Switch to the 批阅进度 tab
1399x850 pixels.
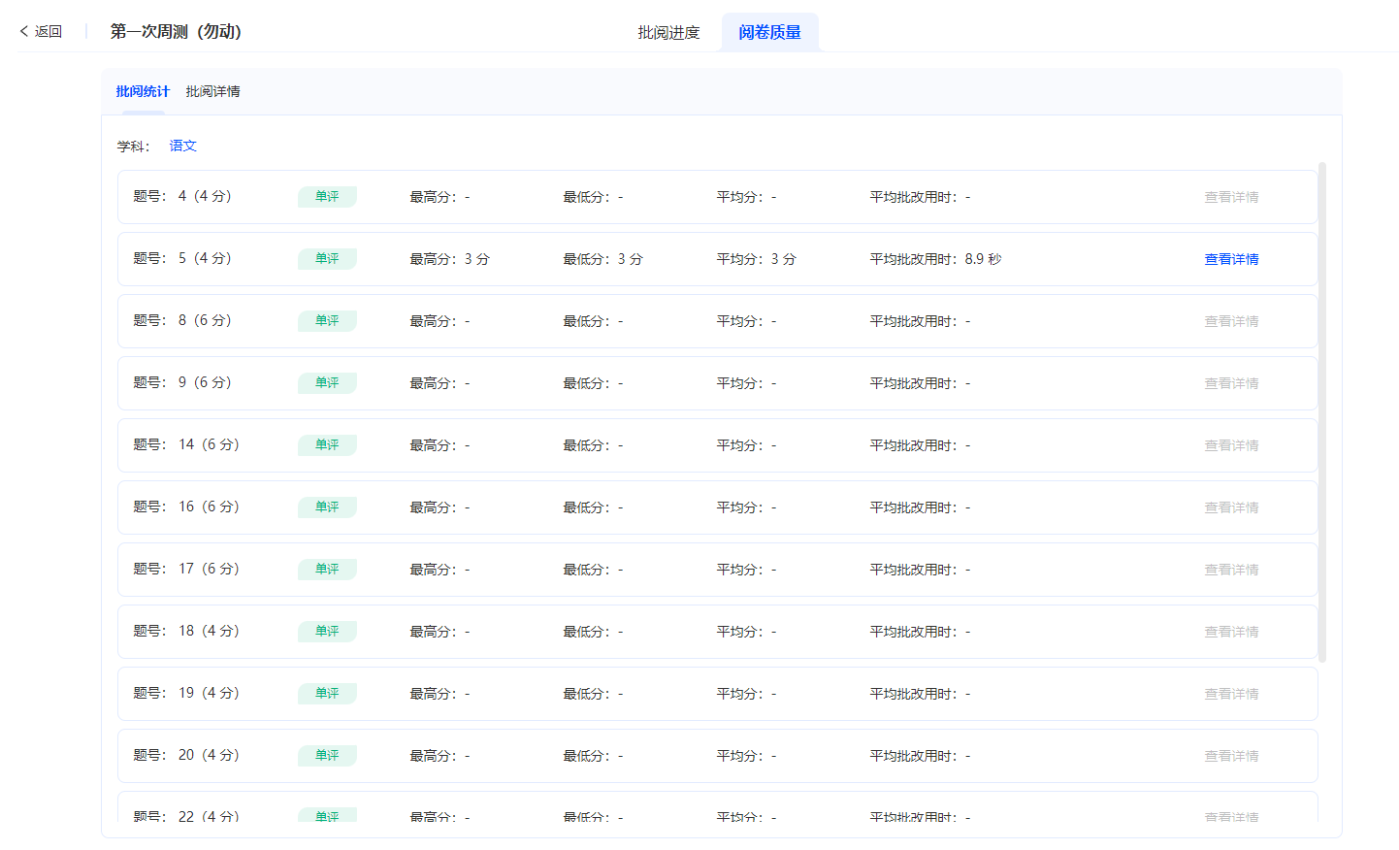tap(668, 33)
